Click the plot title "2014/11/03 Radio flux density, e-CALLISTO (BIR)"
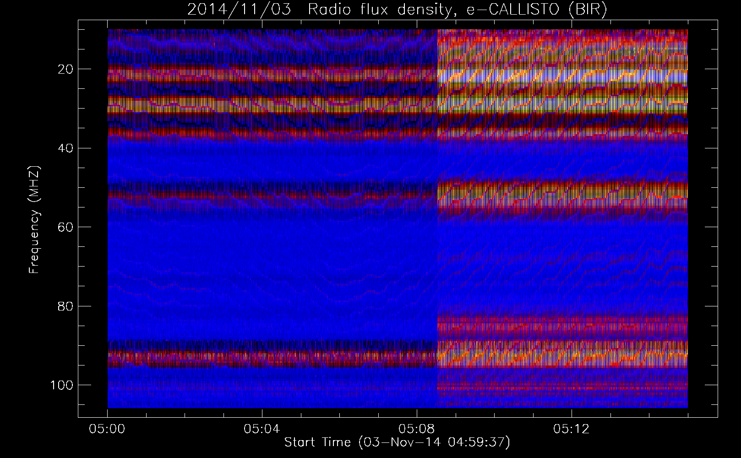Screen dimensions: 741x458 pos(397,9)
